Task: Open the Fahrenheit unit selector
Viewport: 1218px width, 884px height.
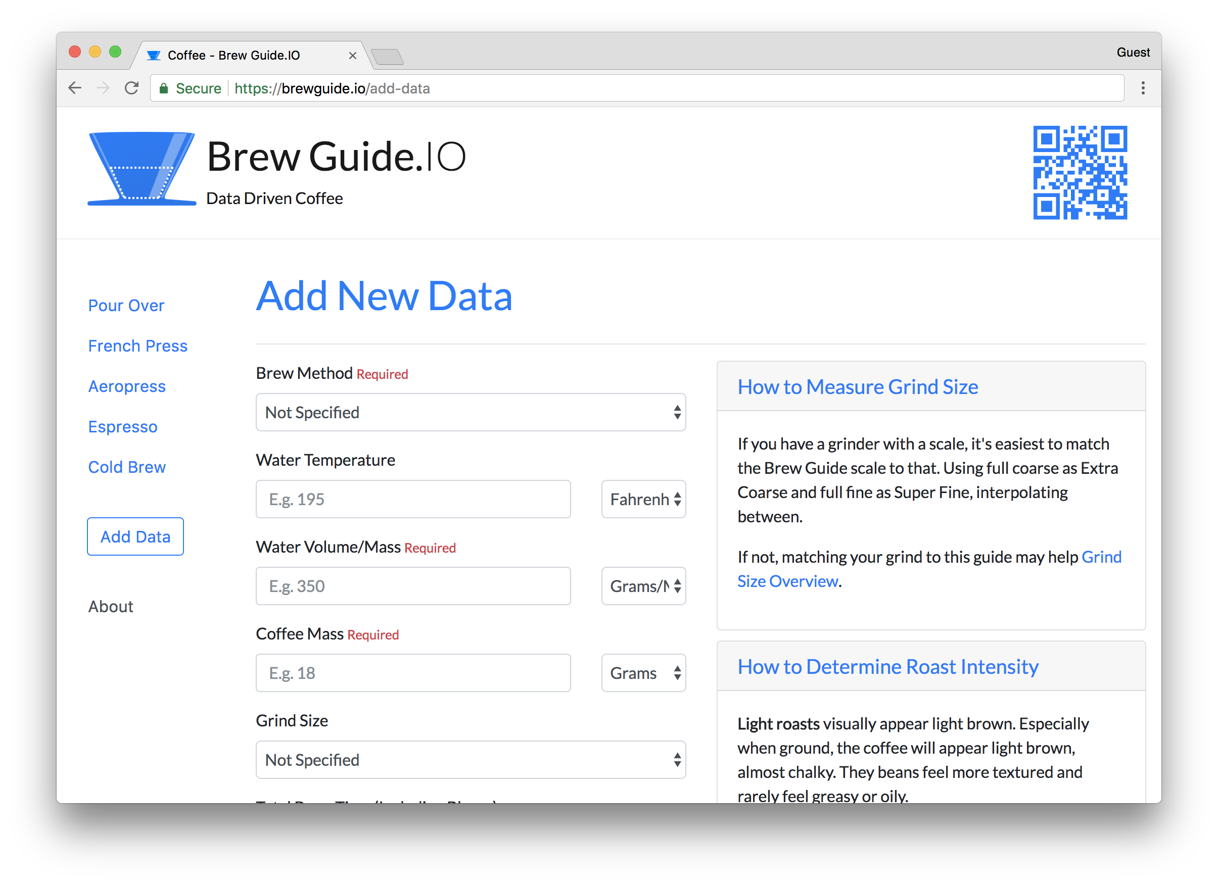Action: click(643, 499)
